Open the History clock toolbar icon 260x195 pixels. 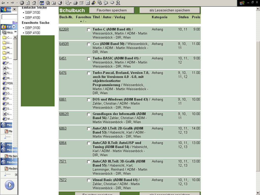(x=60, y=3)
